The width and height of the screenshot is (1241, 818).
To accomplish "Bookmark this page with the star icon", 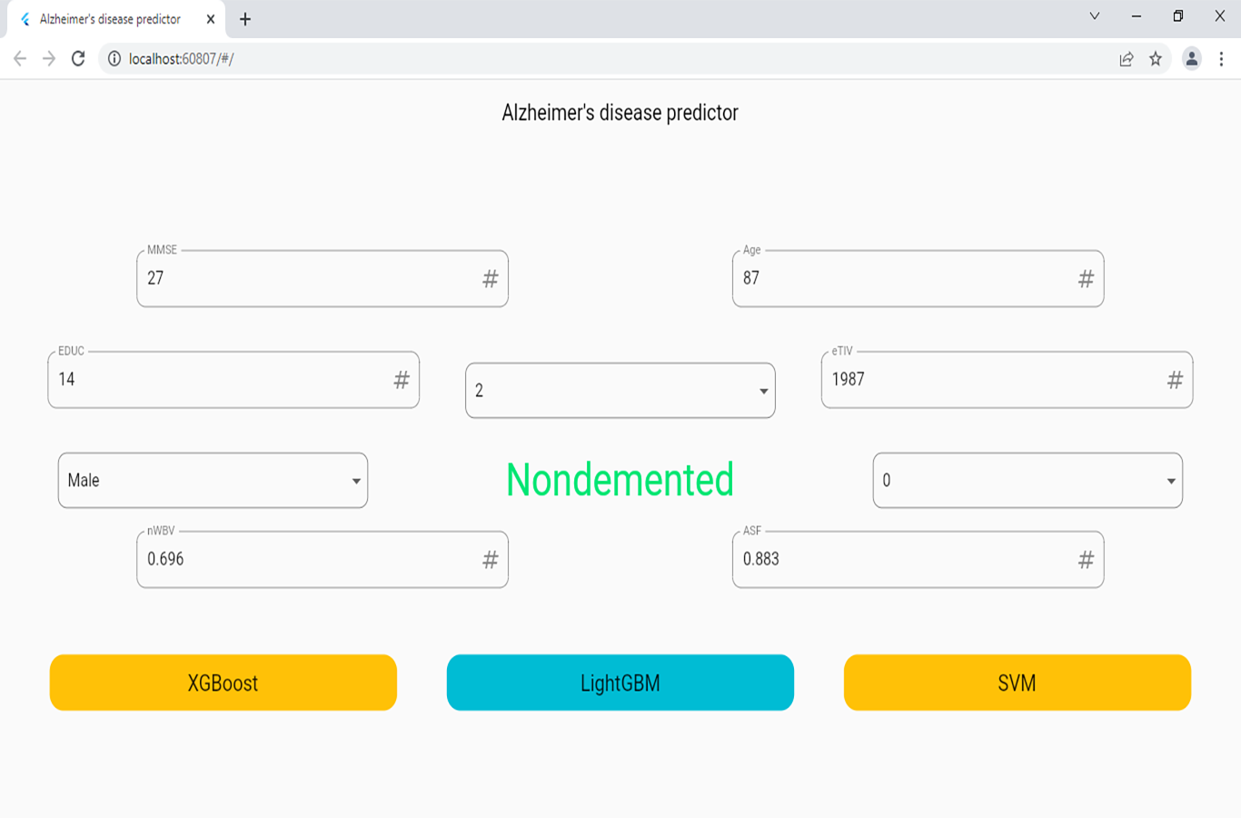I will 1156,59.
